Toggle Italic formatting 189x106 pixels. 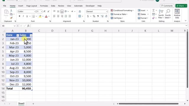[x=23, y=16]
